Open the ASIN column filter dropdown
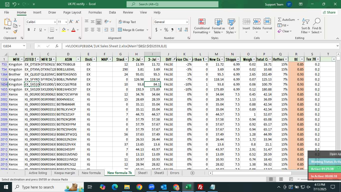Viewport: 341px width, 192px height. (x=78, y=59)
